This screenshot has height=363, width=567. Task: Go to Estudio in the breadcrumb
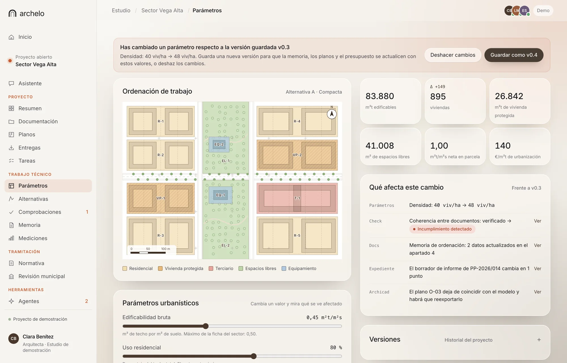point(121,10)
